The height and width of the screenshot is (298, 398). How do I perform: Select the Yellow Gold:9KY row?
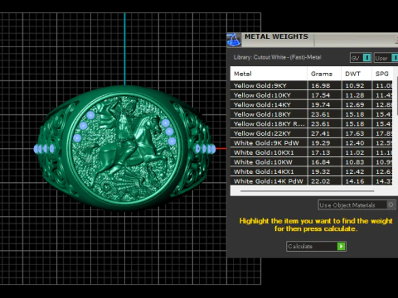pyautogui.click(x=312, y=85)
